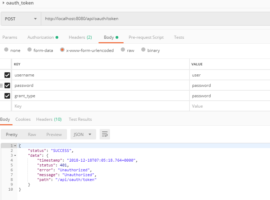The image size is (270, 200).
Task: Select the none body type radio
Action: pyautogui.click(x=6, y=49)
